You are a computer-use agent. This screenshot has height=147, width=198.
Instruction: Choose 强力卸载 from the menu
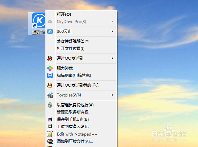pyautogui.click(x=81, y=68)
